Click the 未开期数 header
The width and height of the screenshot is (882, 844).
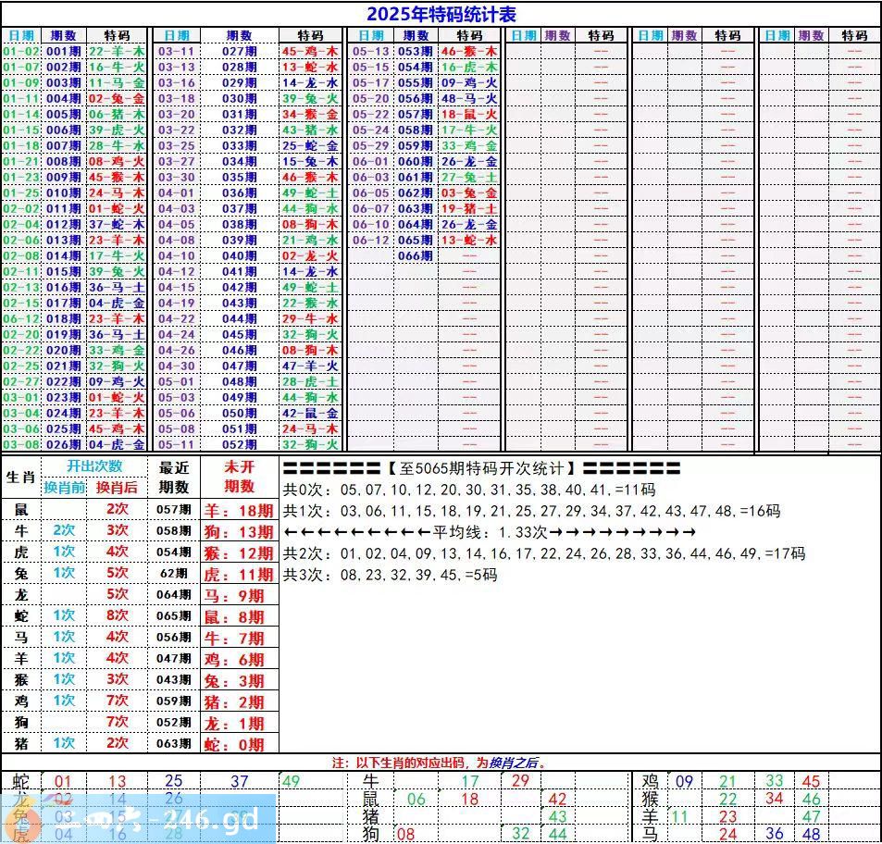239,478
